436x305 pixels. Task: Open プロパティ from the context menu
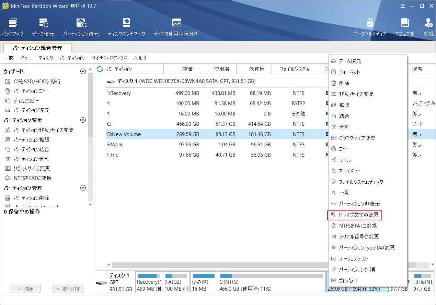(368, 281)
